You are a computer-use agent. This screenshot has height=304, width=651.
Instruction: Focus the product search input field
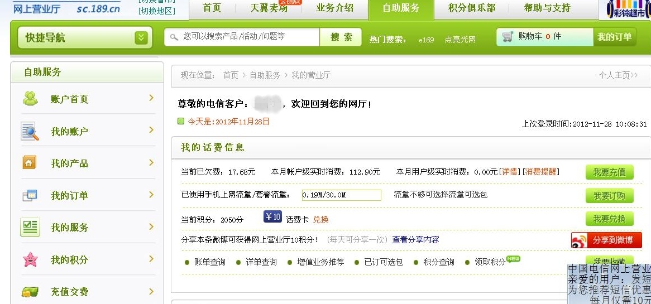point(242,37)
